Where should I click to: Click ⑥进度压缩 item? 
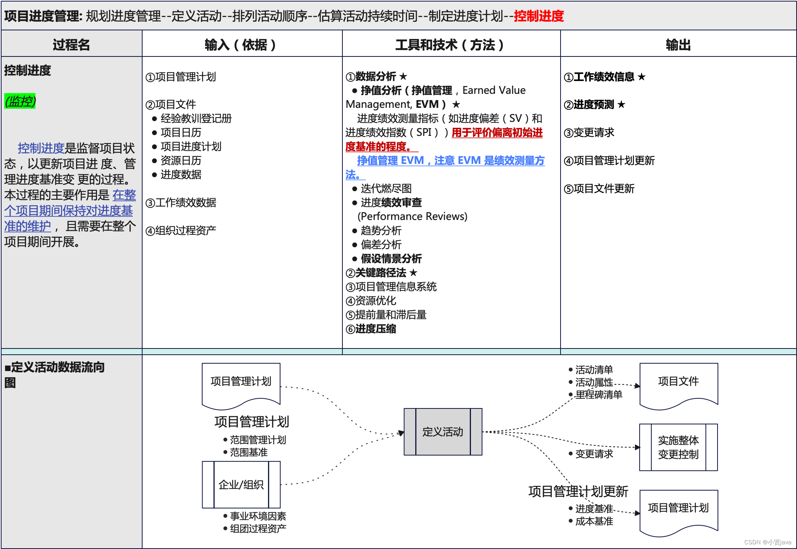[x=371, y=329]
